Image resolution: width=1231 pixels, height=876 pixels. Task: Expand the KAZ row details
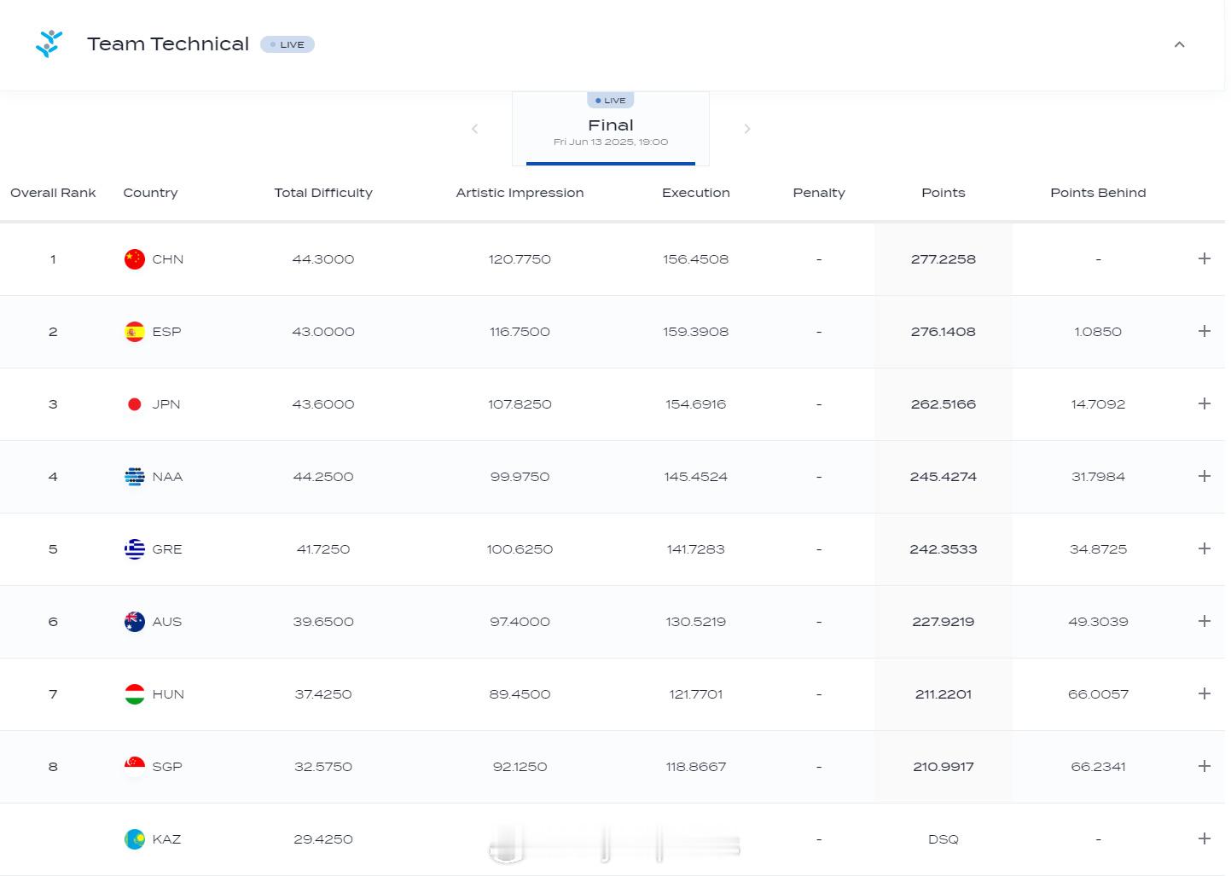[x=1205, y=838]
